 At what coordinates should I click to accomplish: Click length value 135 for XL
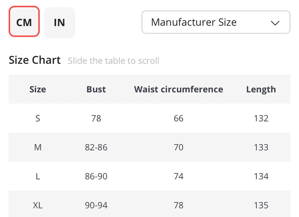point(261,205)
